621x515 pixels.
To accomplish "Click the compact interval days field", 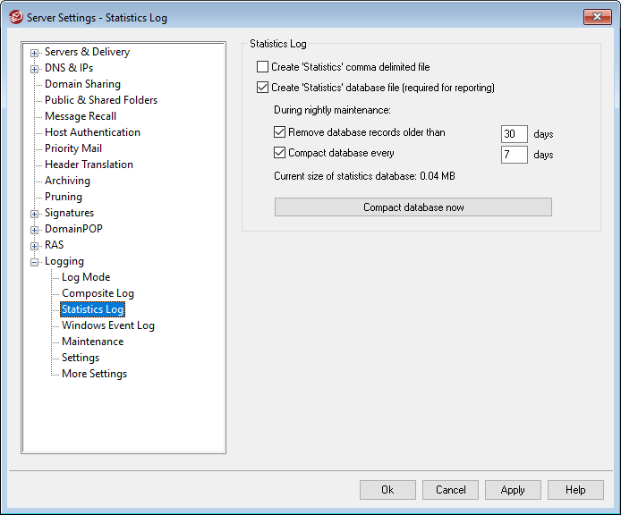I will click(514, 155).
